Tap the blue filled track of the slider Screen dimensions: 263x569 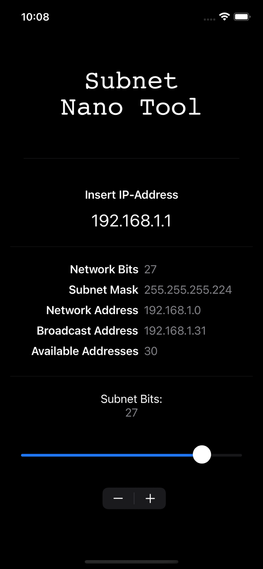point(106,455)
